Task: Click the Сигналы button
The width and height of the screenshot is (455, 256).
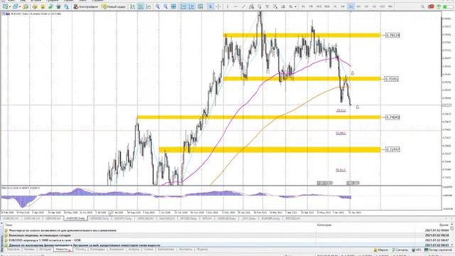Action: coord(400,250)
